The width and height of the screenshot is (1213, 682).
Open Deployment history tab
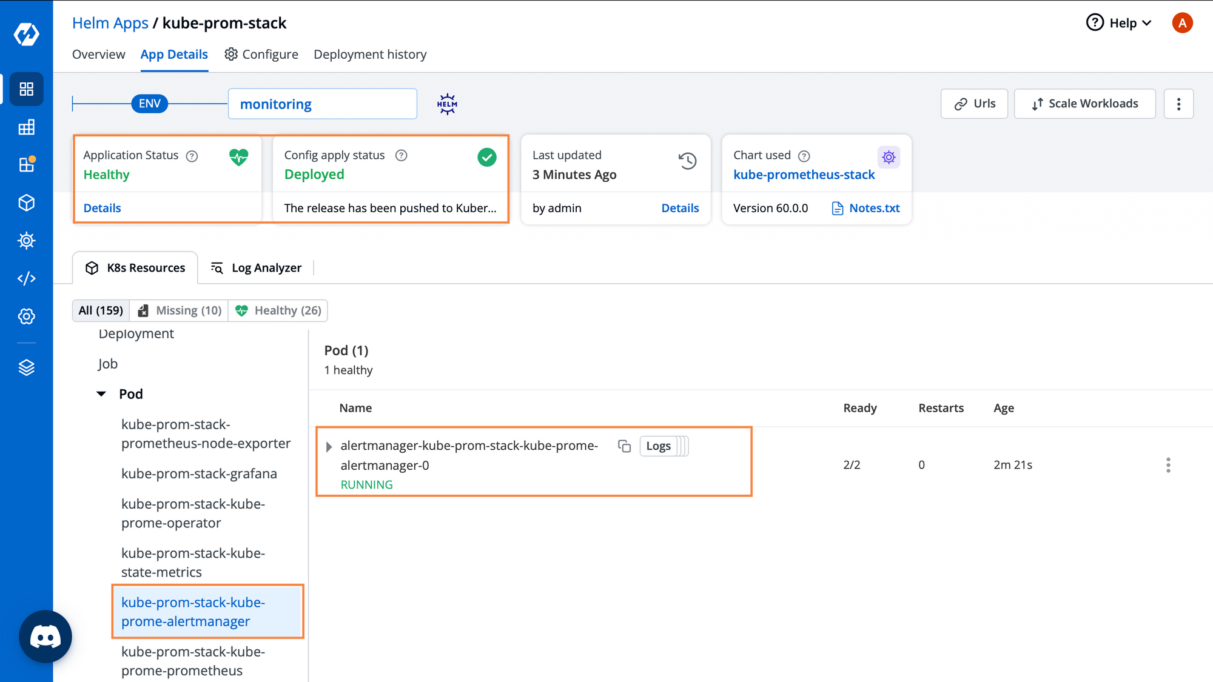[370, 55]
